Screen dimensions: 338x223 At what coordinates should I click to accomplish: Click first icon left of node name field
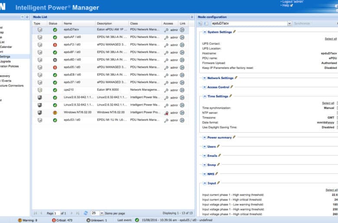click(200, 23)
